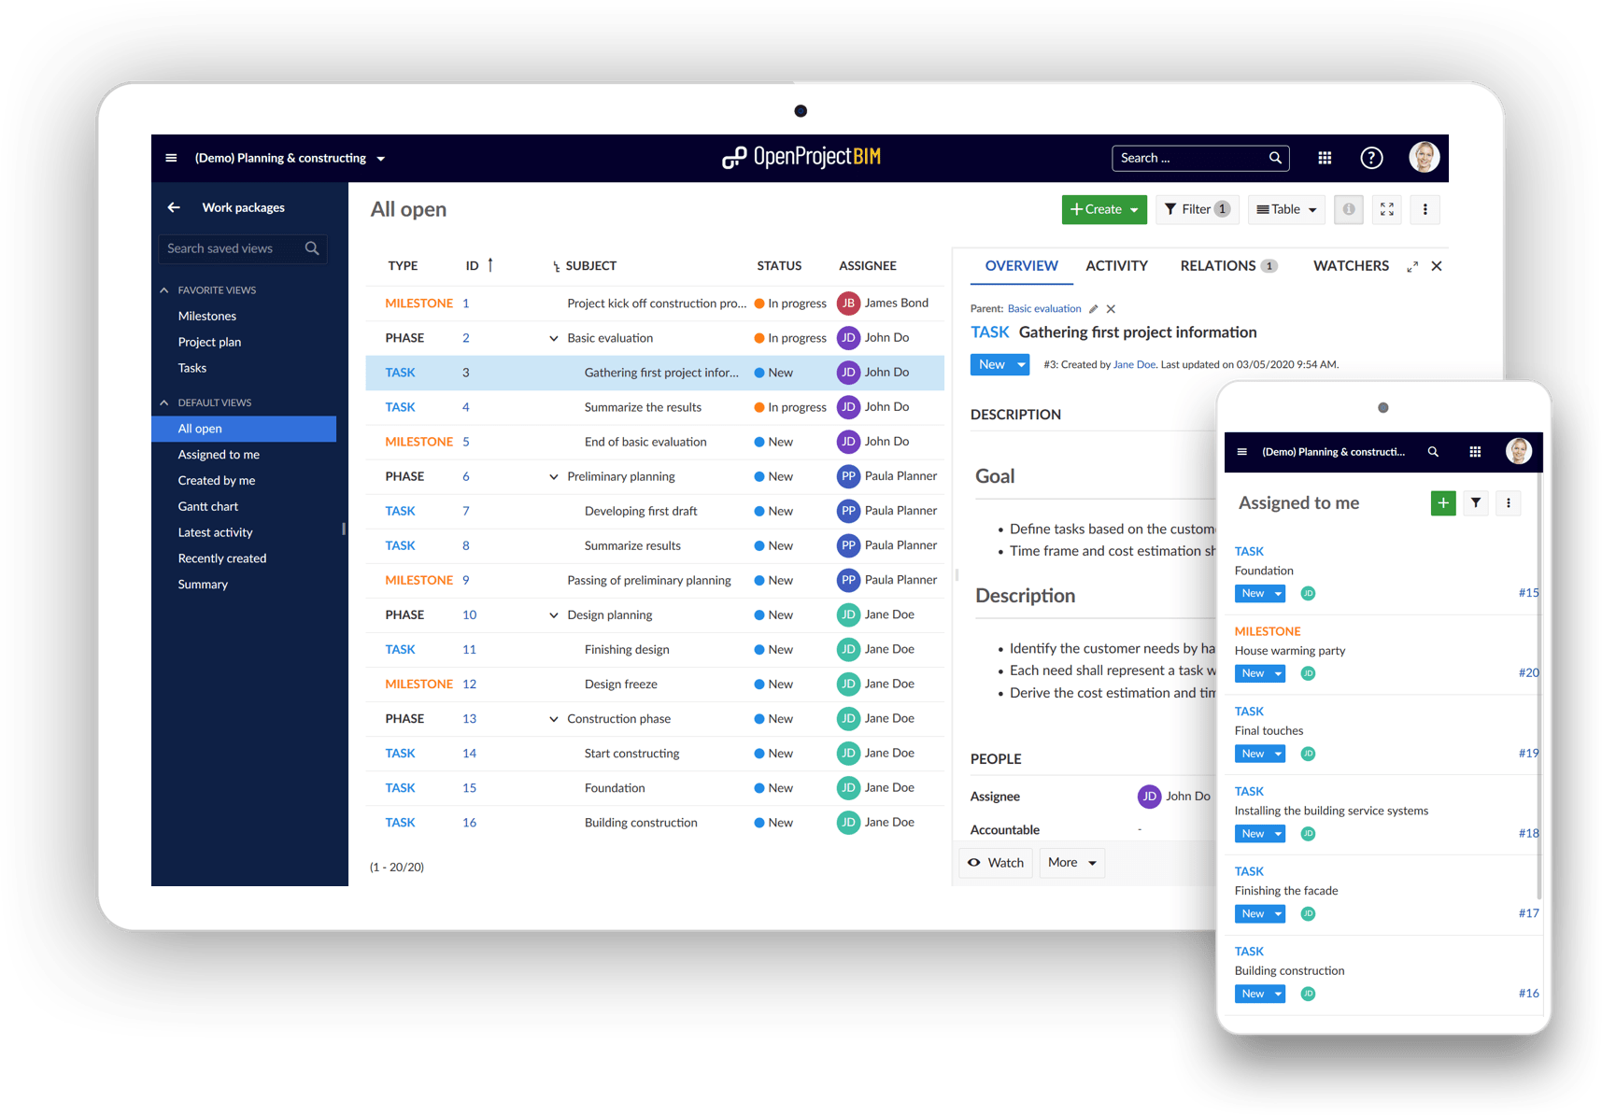Switch to the Activity tab
Image resolution: width=1602 pixels, height=1115 pixels.
point(1116,265)
